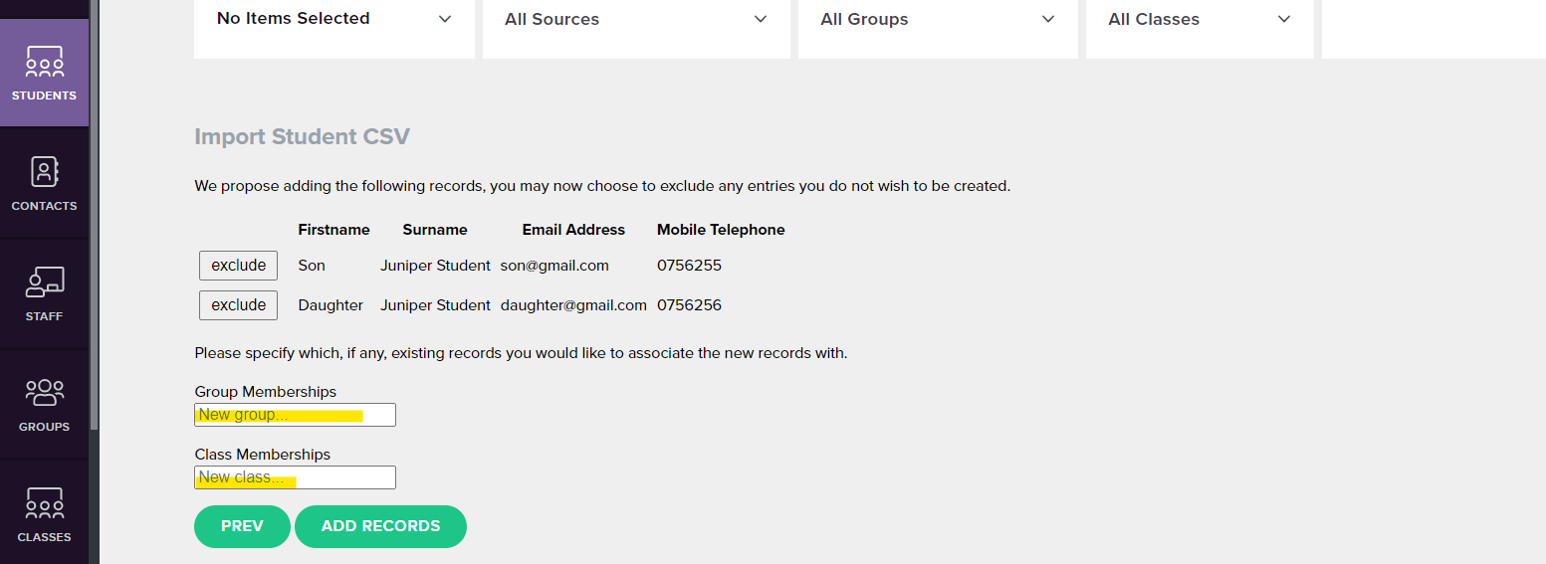Select the son@gmail.com email cell
The width and height of the screenshot is (1546, 564).
coord(554,266)
